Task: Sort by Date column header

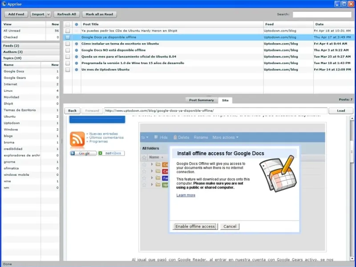Action: [334, 24]
